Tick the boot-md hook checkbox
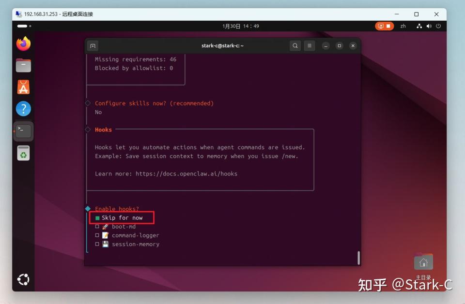 point(97,227)
